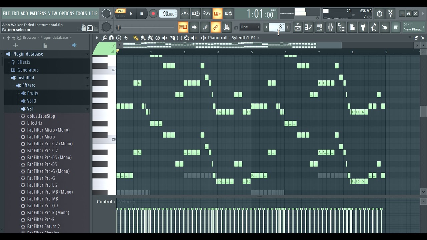Select the Mute tool in piano roll
427x240 pixels.
pos(165,38)
